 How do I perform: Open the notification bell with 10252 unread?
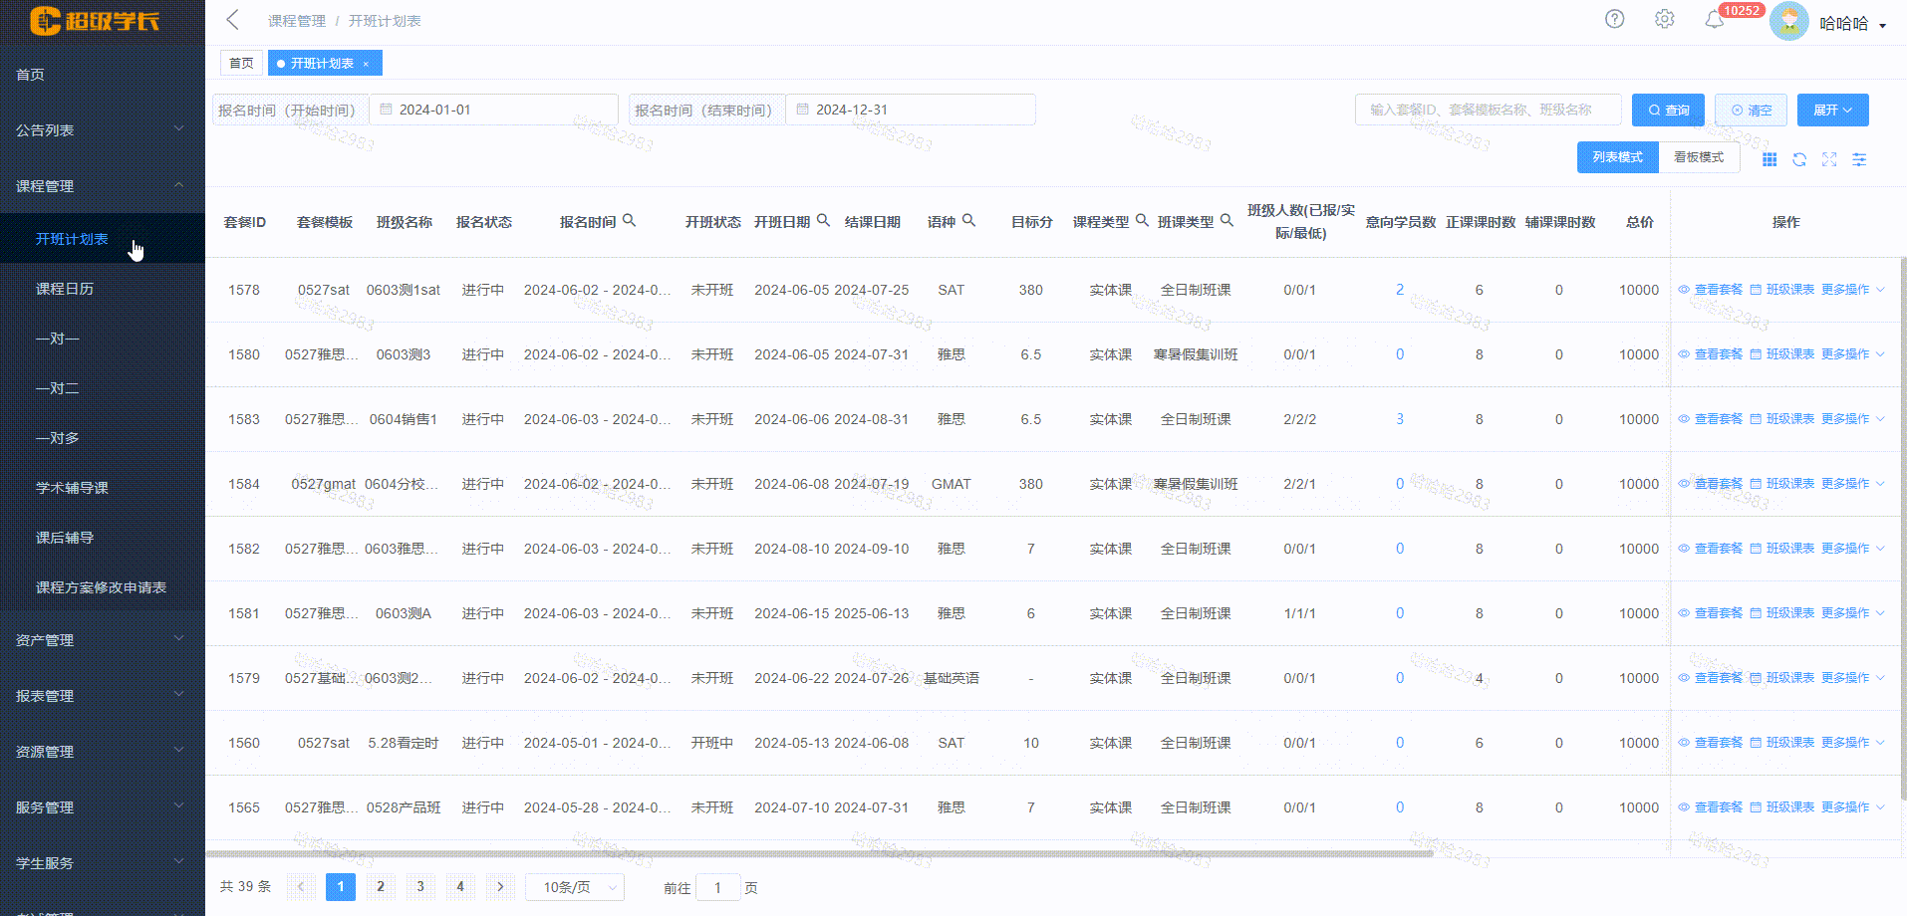(1714, 18)
